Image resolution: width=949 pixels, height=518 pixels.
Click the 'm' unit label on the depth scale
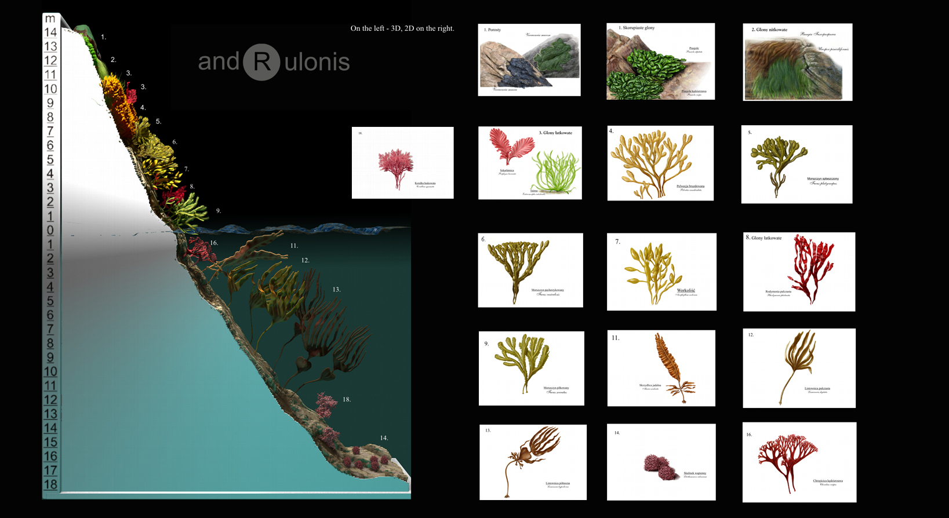tap(50, 19)
